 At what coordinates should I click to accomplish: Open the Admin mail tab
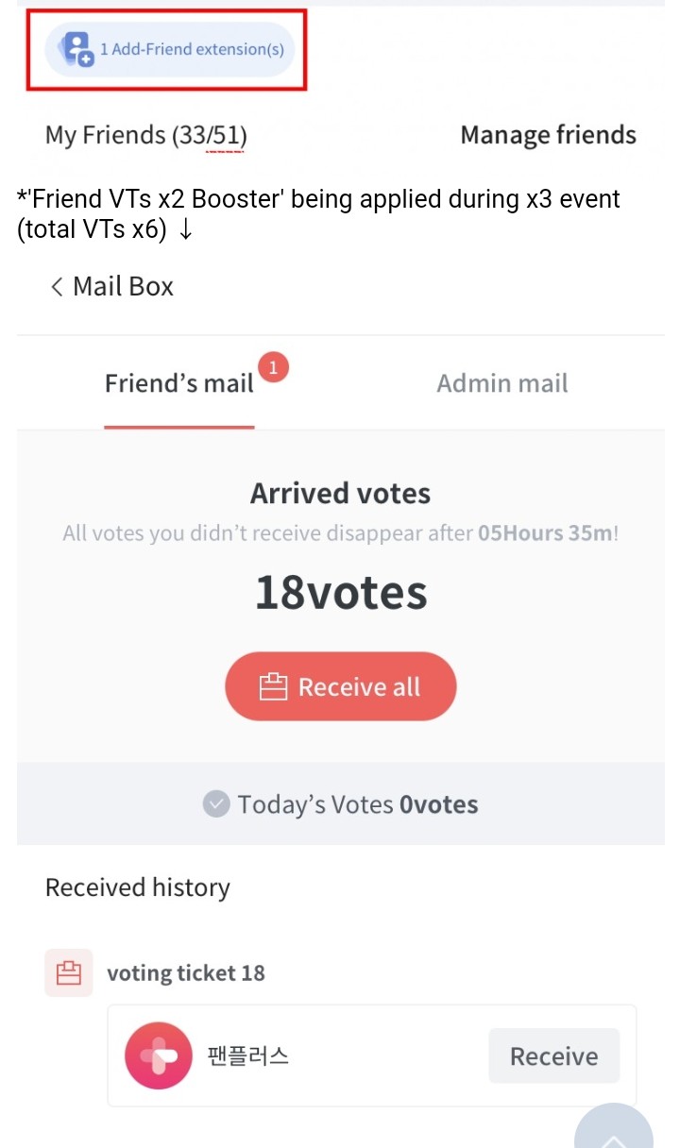501,383
